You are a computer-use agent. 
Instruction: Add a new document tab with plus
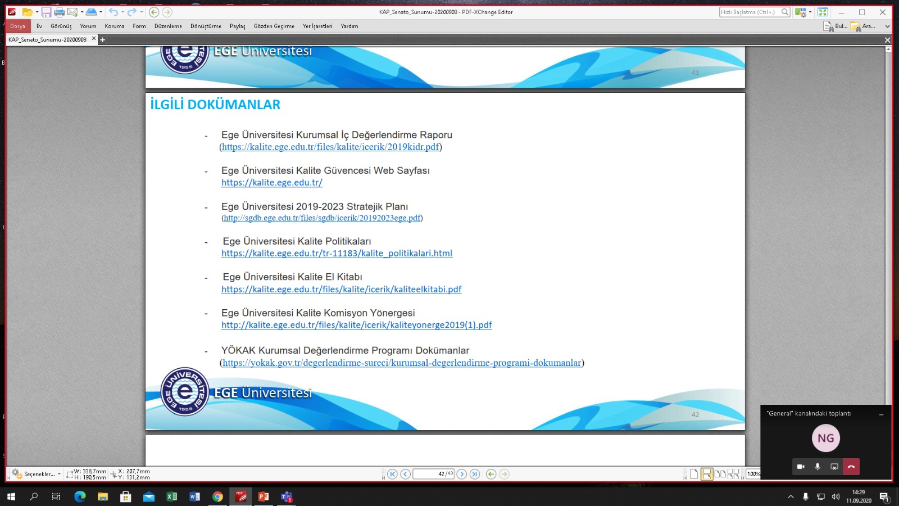pyautogui.click(x=102, y=39)
